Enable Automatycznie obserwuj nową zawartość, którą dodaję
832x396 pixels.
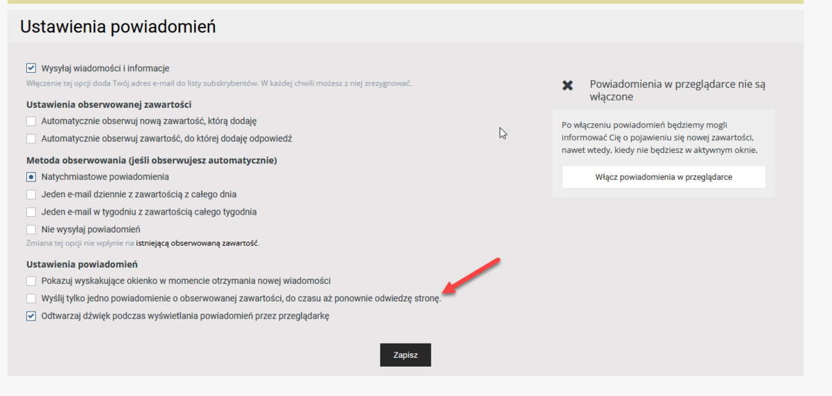[x=31, y=121]
